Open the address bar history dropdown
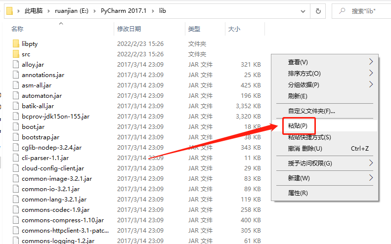391x244 pixels. click(x=303, y=11)
